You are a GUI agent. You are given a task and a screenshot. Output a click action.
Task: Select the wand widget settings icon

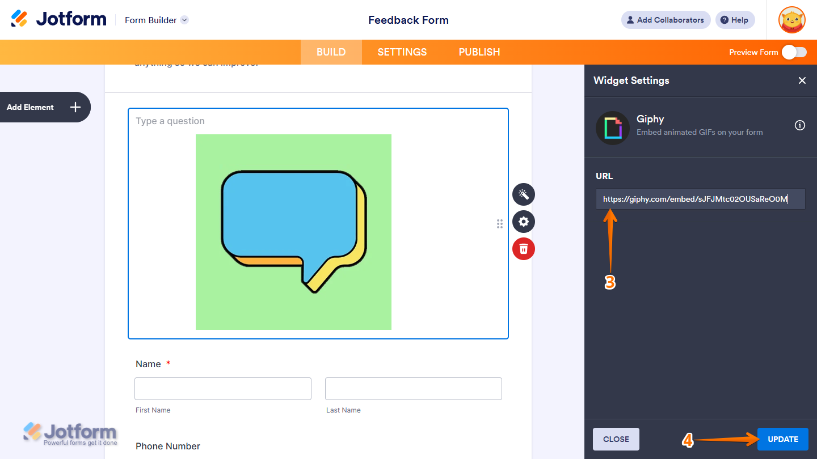tap(523, 194)
